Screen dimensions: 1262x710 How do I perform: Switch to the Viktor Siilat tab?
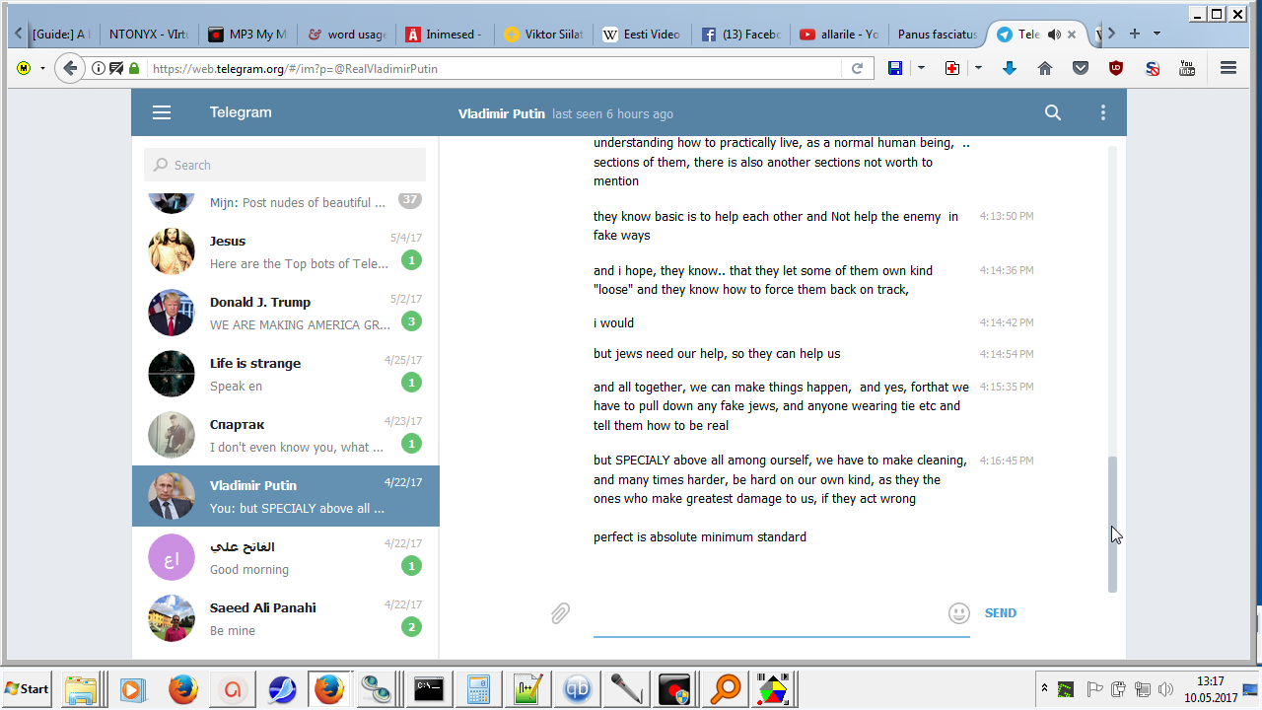click(x=543, y=35)
